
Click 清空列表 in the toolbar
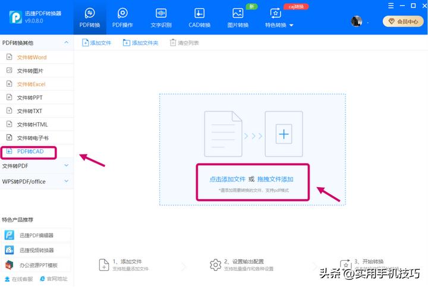click(184, 43)
